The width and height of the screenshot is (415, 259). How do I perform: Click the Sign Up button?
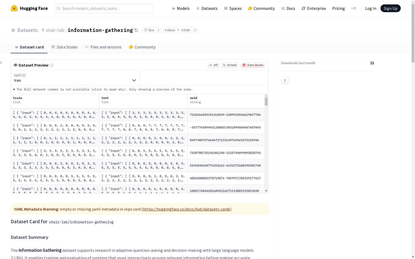[x=390, y=8]
